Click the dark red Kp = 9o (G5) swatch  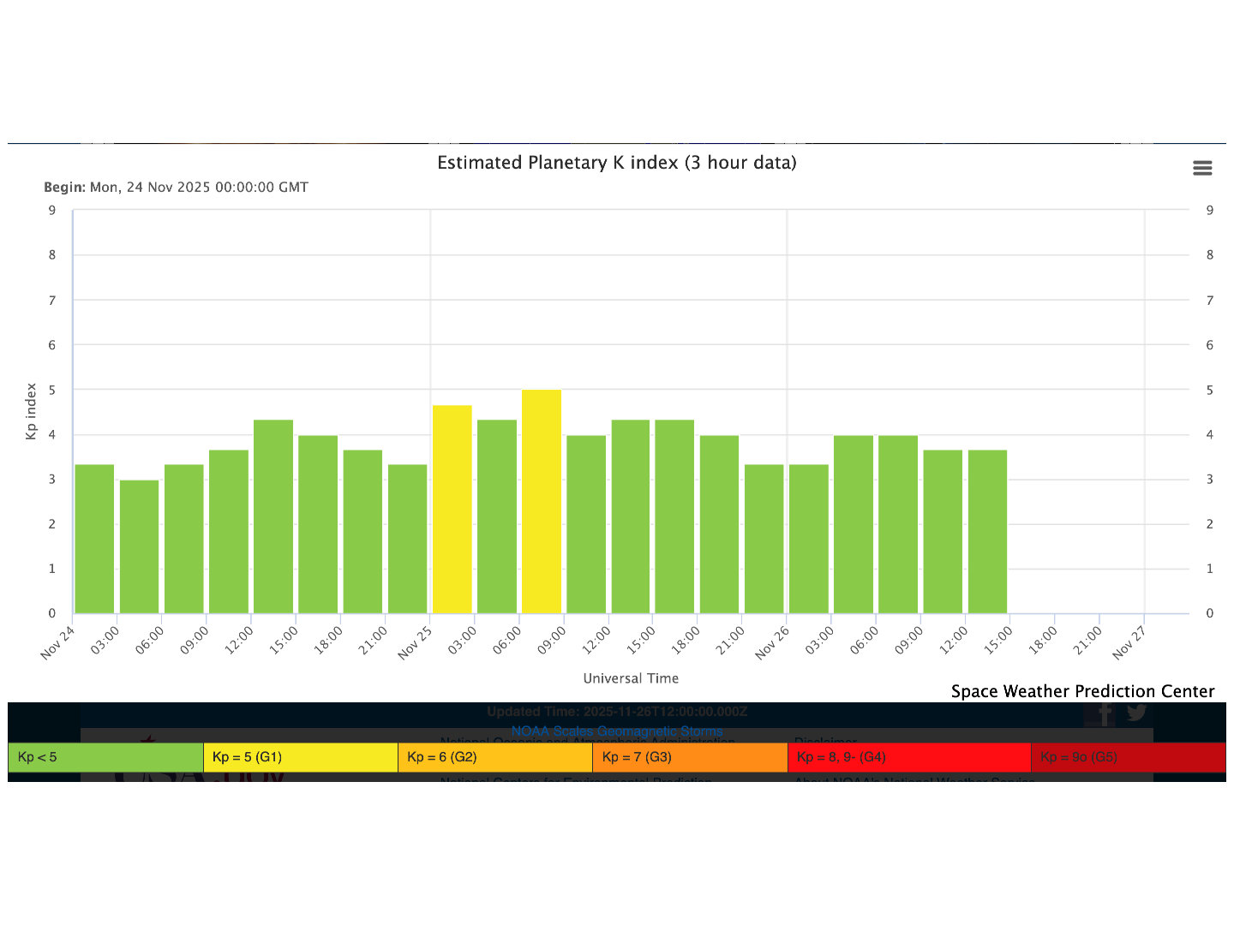click(1128, 757)
